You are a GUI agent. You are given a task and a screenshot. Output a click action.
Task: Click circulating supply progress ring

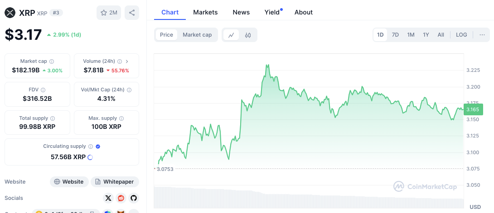tap(90, 157)
